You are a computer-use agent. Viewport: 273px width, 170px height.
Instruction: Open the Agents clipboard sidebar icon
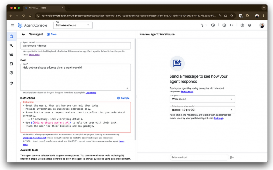point(11,36)
